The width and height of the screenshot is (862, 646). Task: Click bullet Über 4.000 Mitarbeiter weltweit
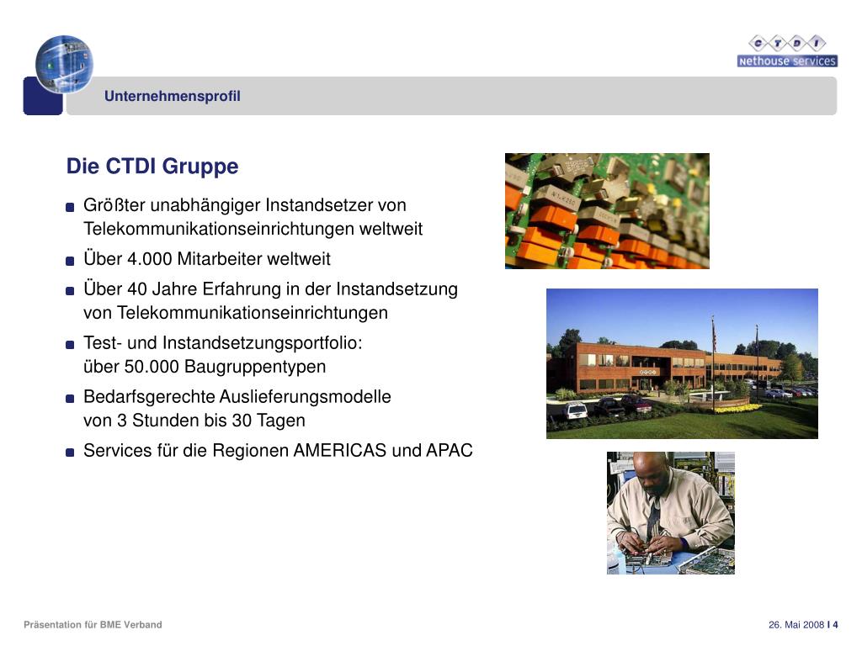tap(207, 259)
